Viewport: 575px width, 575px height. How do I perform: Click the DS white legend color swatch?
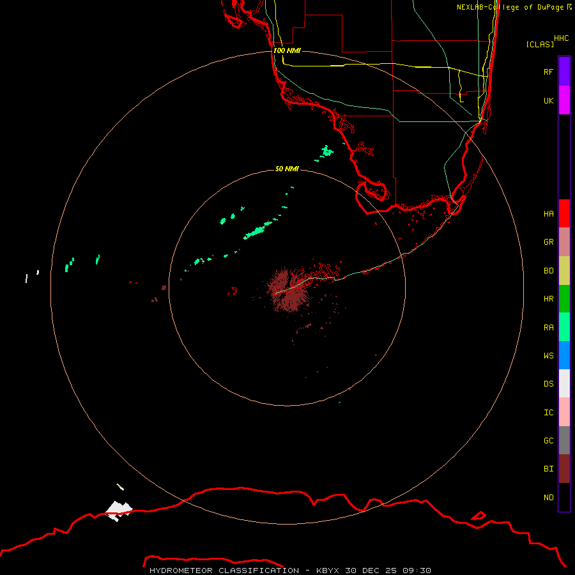[564, 383]
